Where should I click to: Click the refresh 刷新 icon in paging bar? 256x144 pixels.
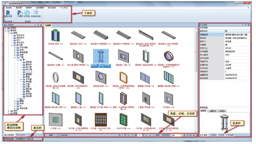pyautogui.click(x=154, y=135)
